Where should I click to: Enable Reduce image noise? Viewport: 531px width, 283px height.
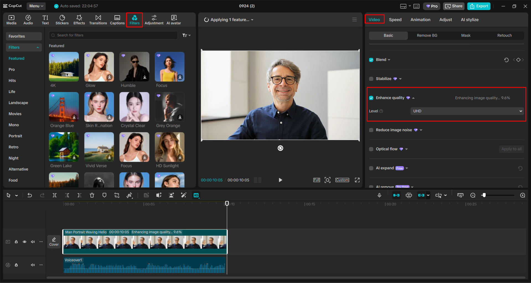pos(371,130)
